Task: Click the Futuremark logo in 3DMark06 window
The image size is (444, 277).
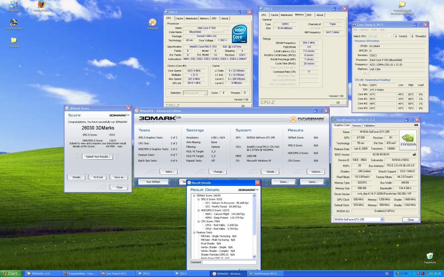Action: click(307, 119)
